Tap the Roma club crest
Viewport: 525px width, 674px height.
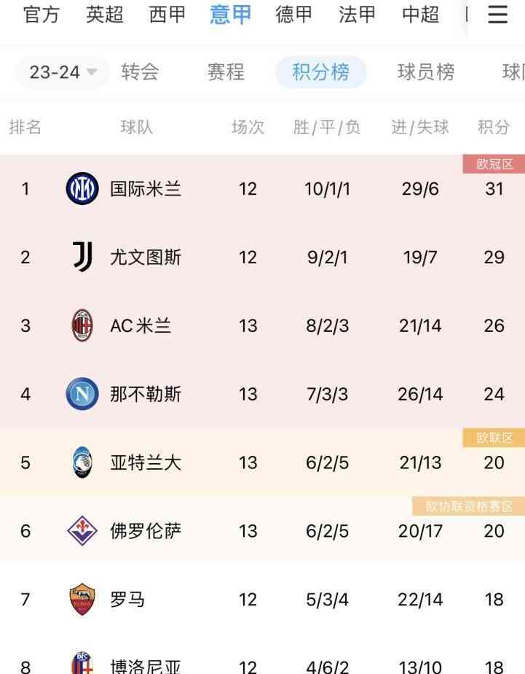pos(82,599)
